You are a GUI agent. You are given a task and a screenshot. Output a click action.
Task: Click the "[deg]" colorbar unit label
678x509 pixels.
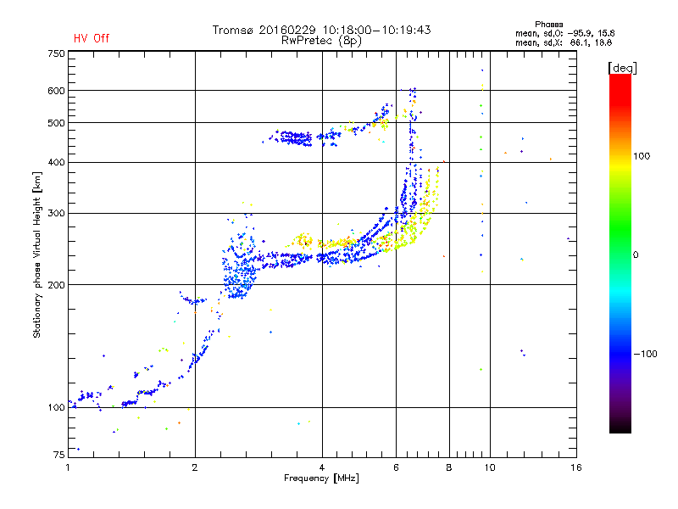click(x=622, y=68)
